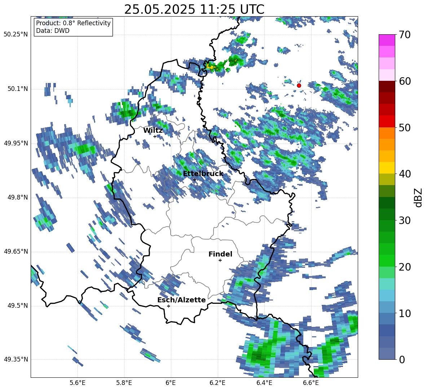427x390 pixels.
Task: Click the 70 value on colorbar
Action: point(405,35)
